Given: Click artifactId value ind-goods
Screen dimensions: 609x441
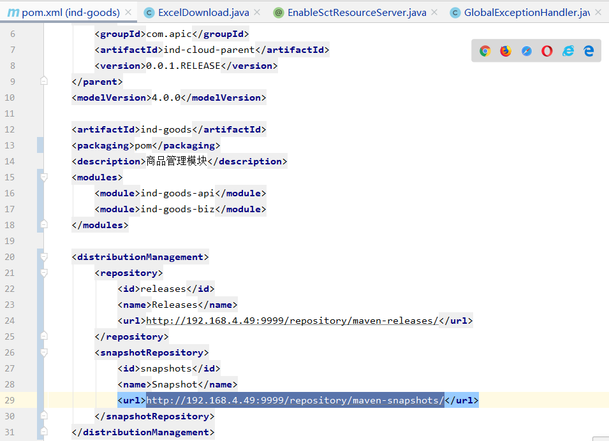Looking at the screenshot, I should pos(166,129).
